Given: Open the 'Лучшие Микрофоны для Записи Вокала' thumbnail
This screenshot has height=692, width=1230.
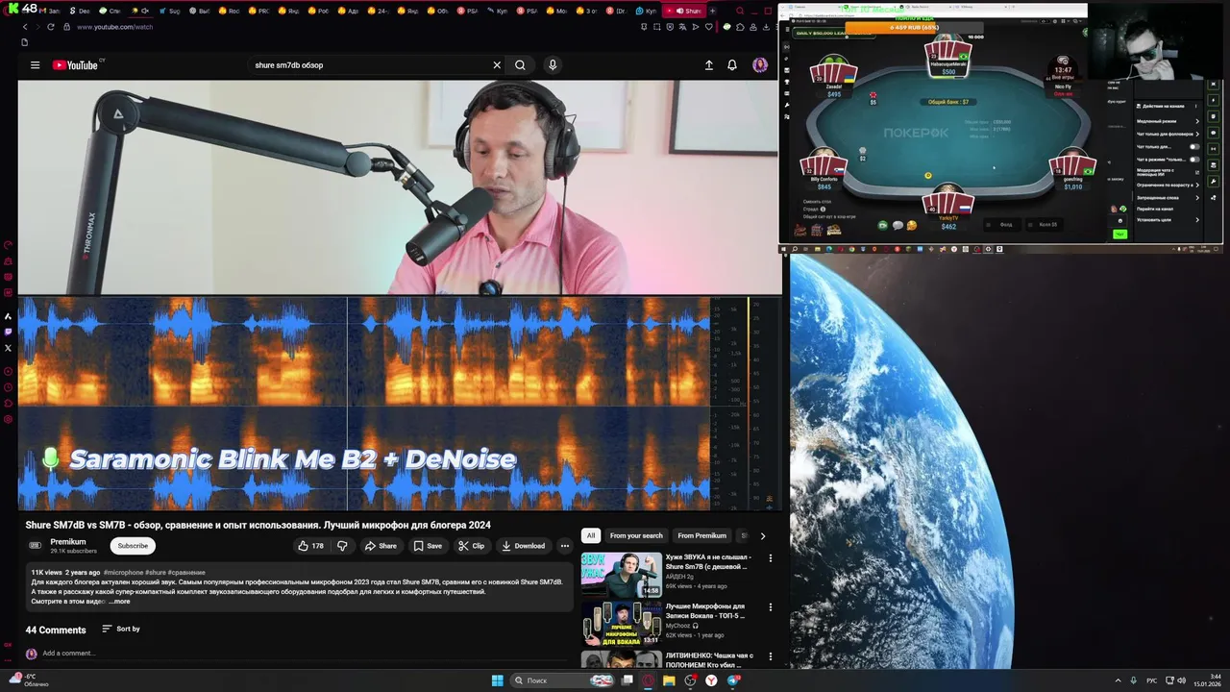Looking at the screenshot, I should click(x=621, y=624).
